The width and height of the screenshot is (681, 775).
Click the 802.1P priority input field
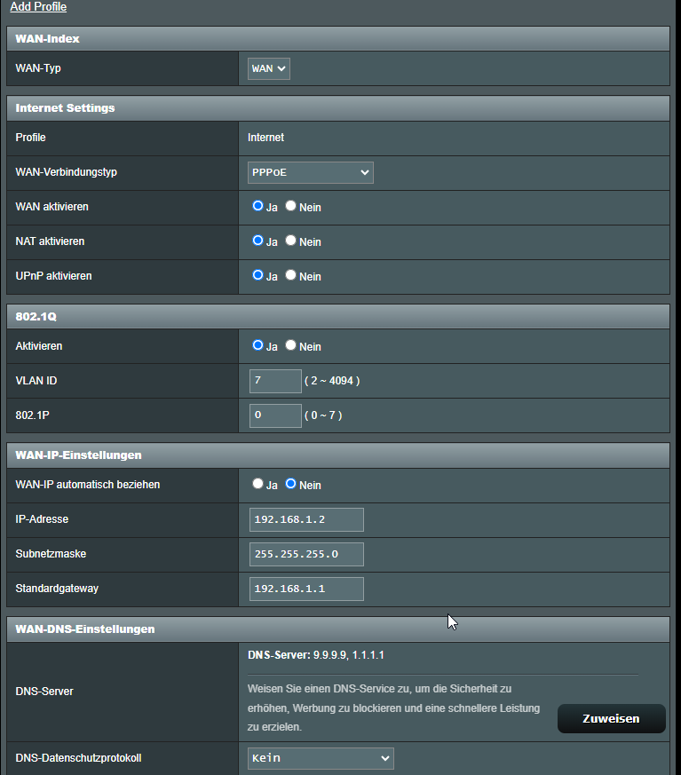275,415
